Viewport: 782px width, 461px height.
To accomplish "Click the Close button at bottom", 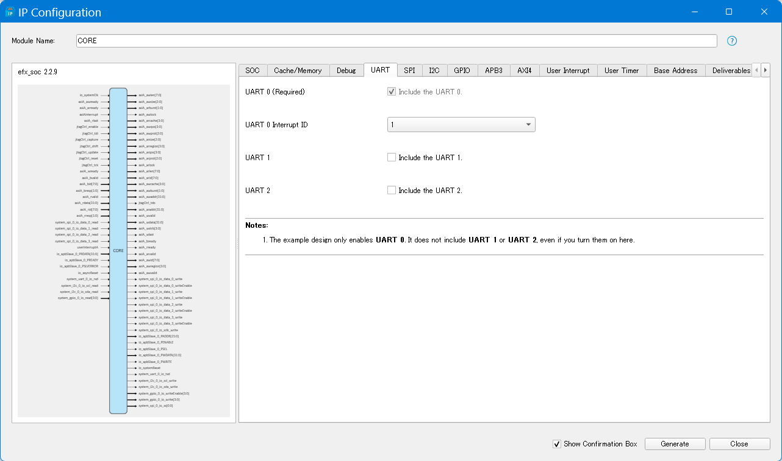I will 739,444.
